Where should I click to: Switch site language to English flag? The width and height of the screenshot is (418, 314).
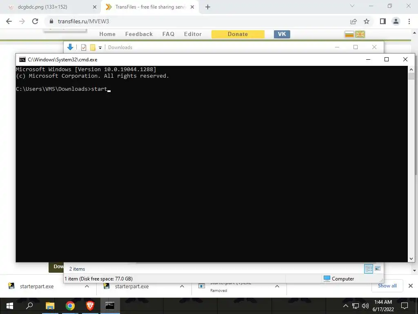[x=360, y=34]
